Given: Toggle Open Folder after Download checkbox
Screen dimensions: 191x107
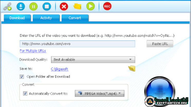Looking at the screenshot, I should 22,77.
